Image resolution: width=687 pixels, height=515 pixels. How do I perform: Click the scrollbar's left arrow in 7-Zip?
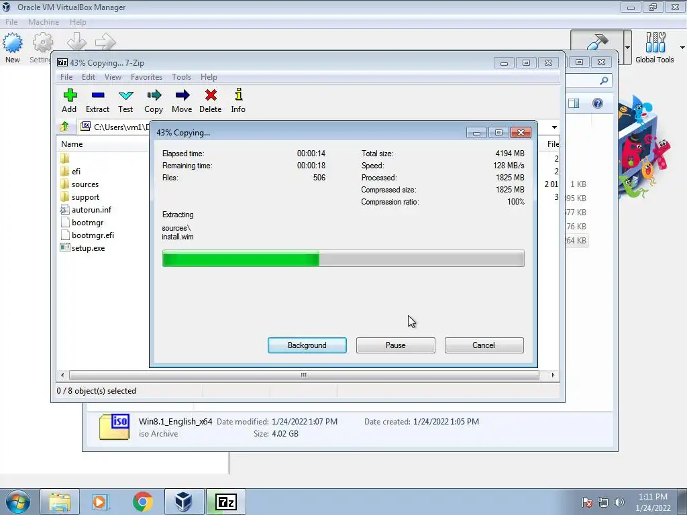[x=62, y=375]
